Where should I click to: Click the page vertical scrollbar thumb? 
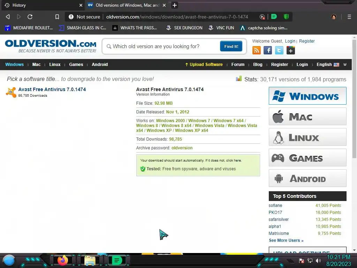tap(354, 98)
